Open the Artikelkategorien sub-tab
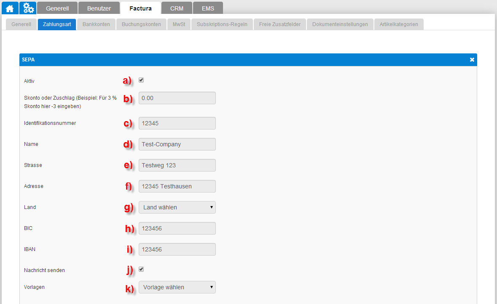Viewport: 497px width, 304px height. point(399,24)
